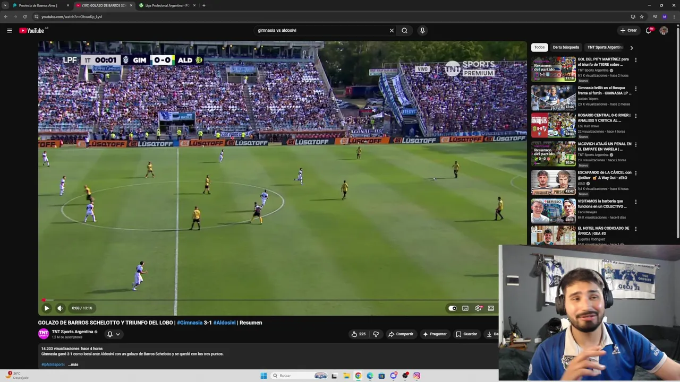
Task: Open the #Aldosivi hashtag link
Action: (x=224, y=323)
